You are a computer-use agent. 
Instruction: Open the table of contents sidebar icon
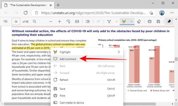point(6,21)
